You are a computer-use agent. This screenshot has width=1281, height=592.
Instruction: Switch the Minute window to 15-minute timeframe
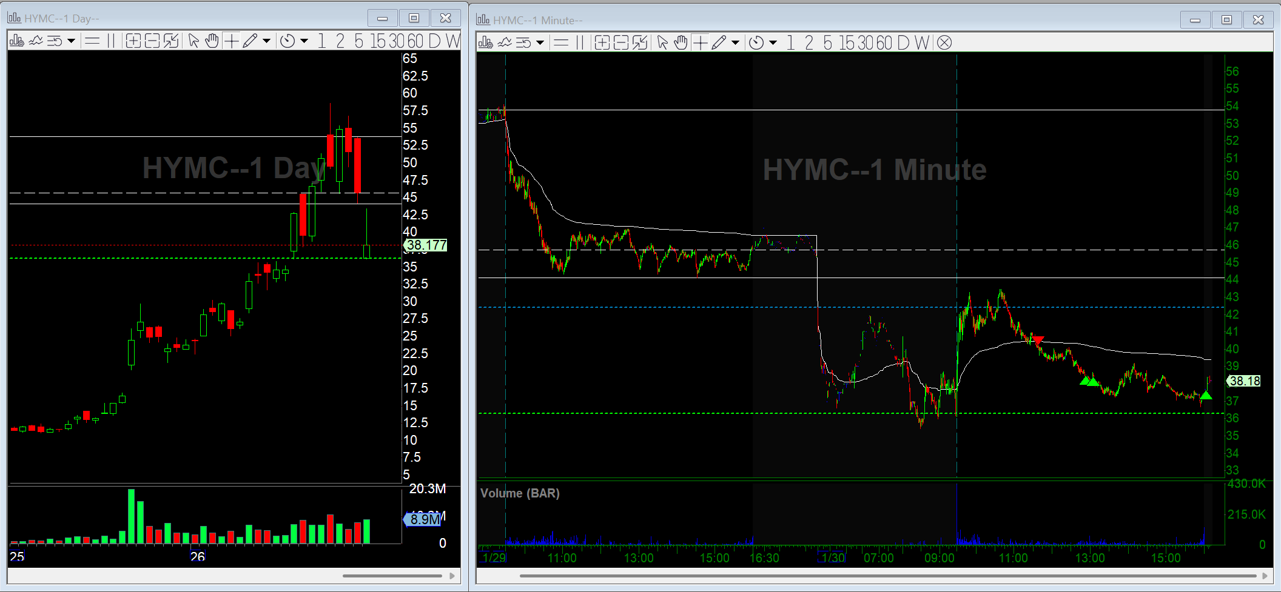click(x=847, y=42)
